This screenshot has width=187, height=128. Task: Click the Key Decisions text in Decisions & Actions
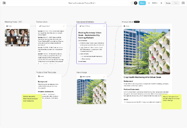pos(83,40)
